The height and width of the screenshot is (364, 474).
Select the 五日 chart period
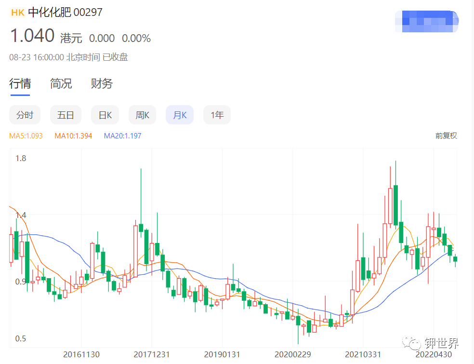point(66,115)
